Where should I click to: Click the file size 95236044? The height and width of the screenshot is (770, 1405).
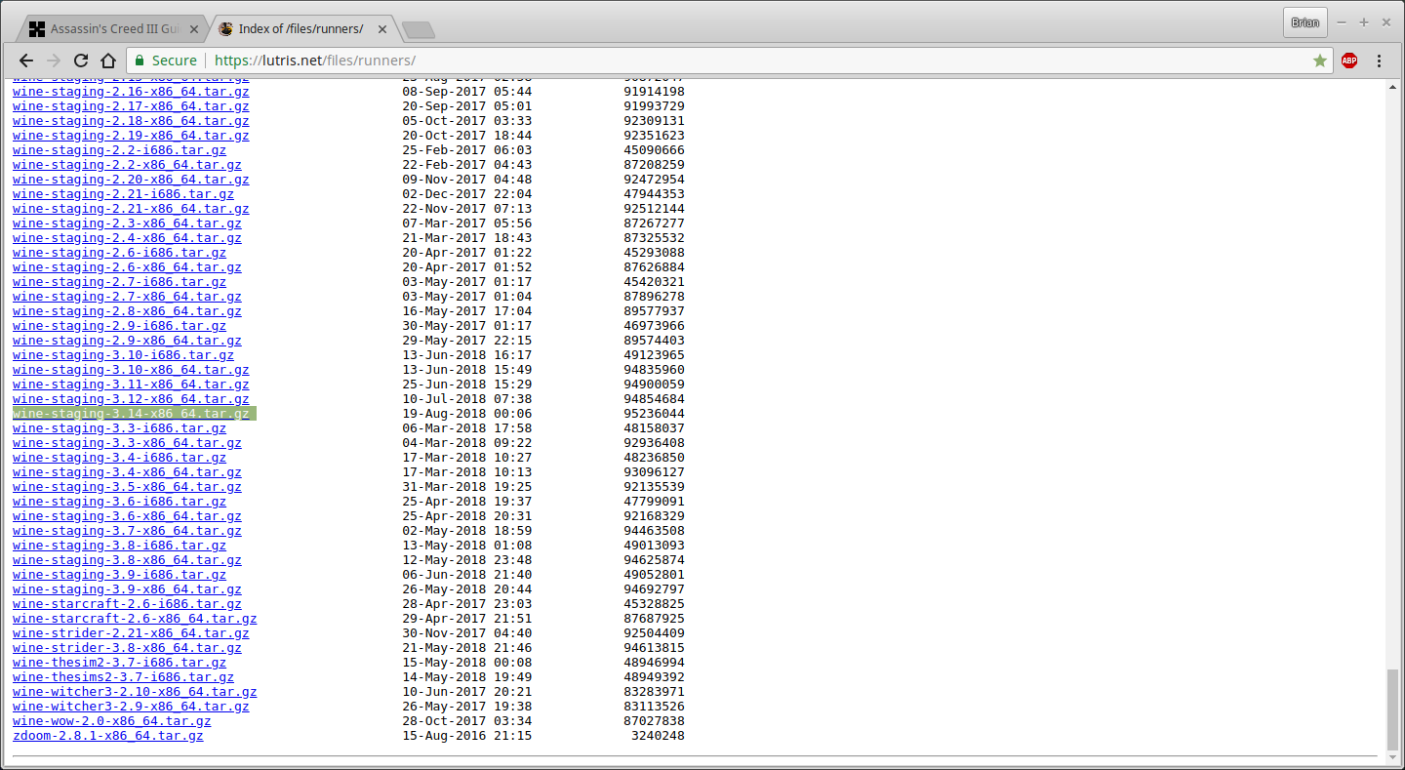654,414
